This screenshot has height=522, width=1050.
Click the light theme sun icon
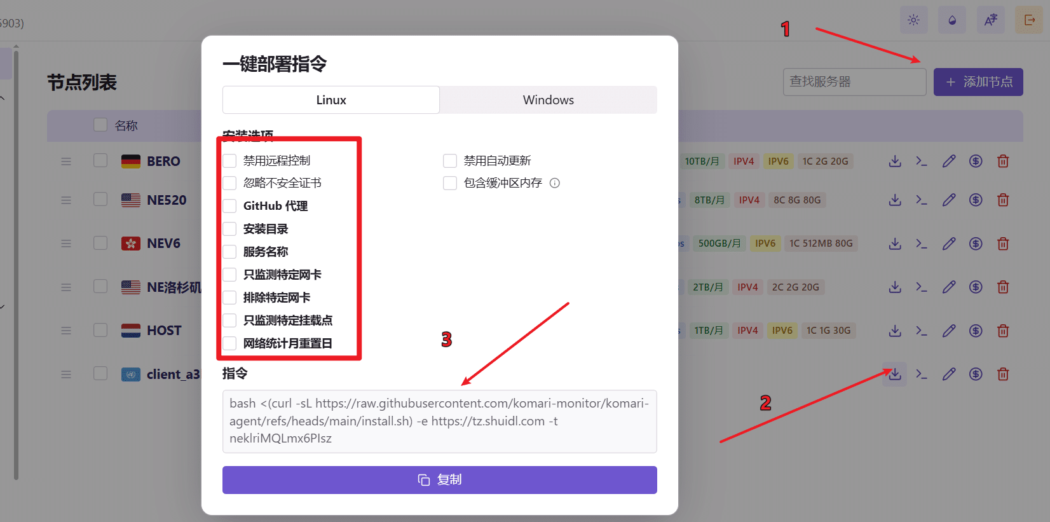[x=913, y=20]
